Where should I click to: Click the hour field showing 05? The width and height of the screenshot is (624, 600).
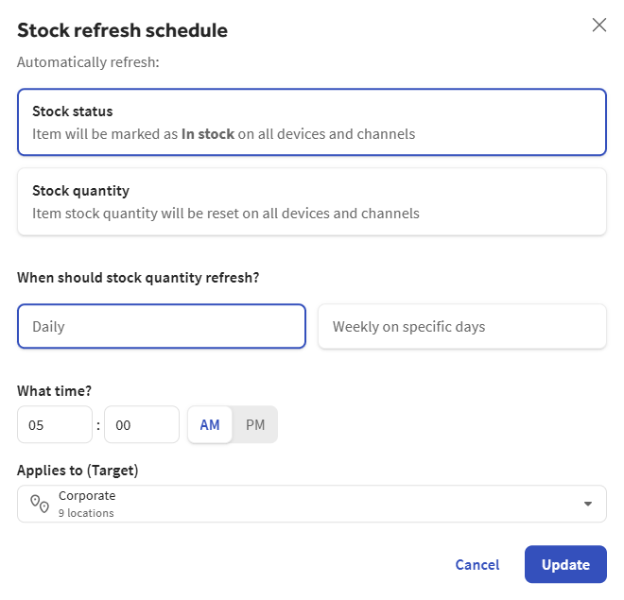coord(54,425)
